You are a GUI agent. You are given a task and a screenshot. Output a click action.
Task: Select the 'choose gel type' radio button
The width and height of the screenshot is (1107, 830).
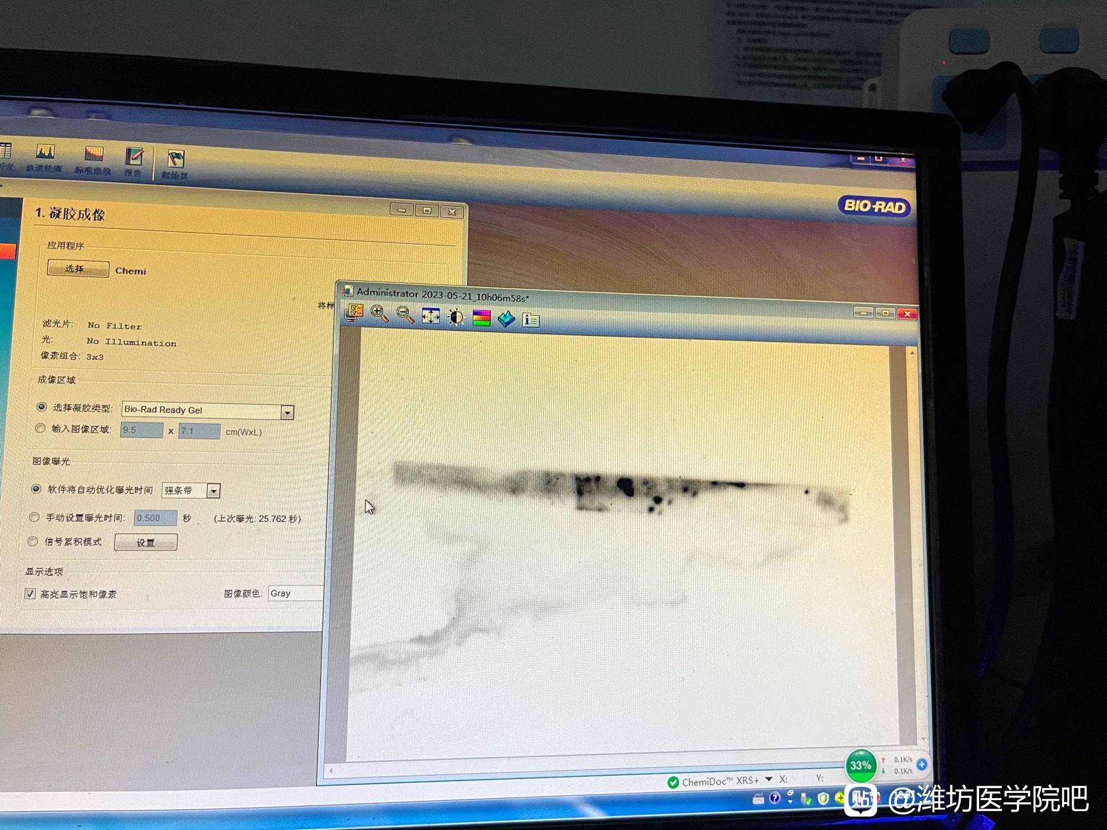pos(42,407)
